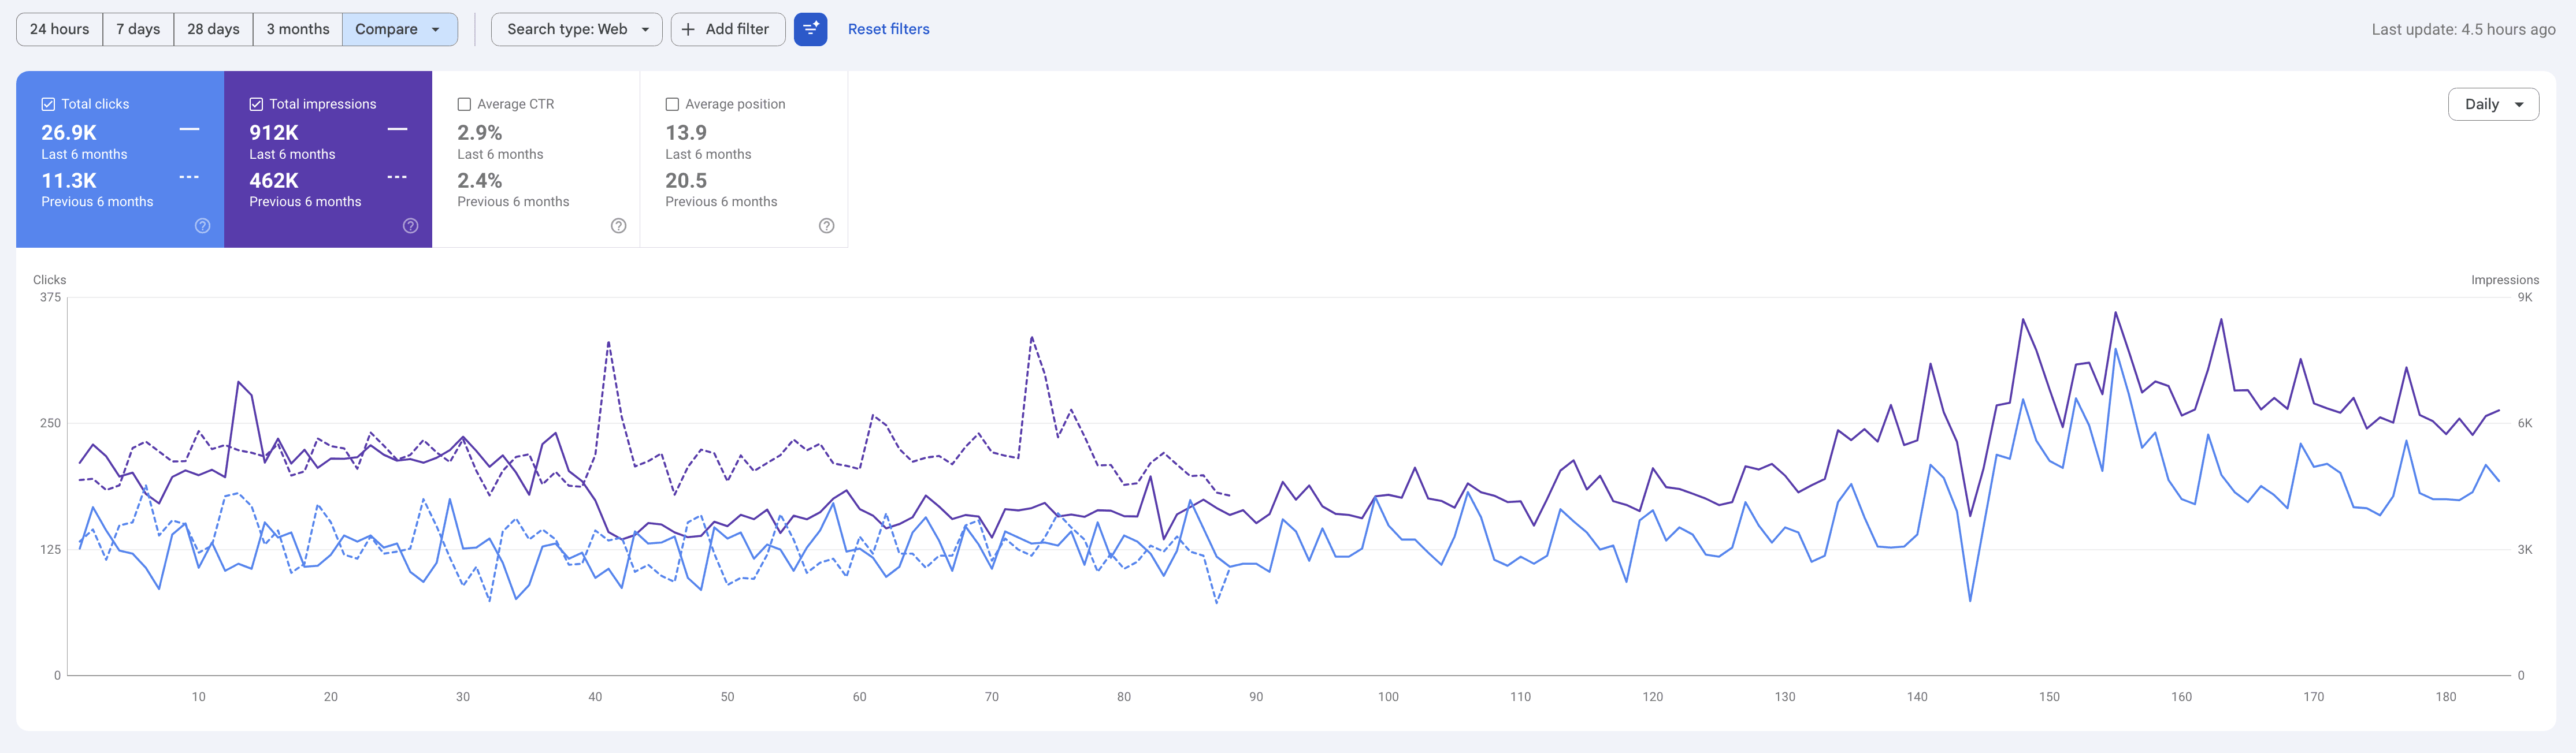The image size is (2576, 753).
Task: Open the Compare date range dropdown
Action: [x=399, y=29]
